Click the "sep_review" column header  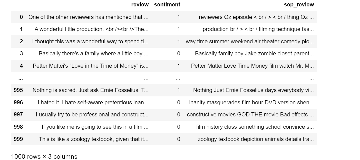pyautogui.click(x=298, y=5)
